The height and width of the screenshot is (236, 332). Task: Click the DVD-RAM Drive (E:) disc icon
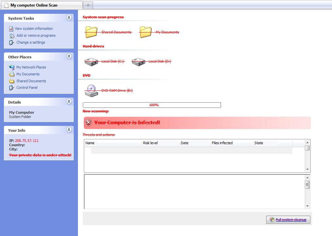click(x=91, y=91)
